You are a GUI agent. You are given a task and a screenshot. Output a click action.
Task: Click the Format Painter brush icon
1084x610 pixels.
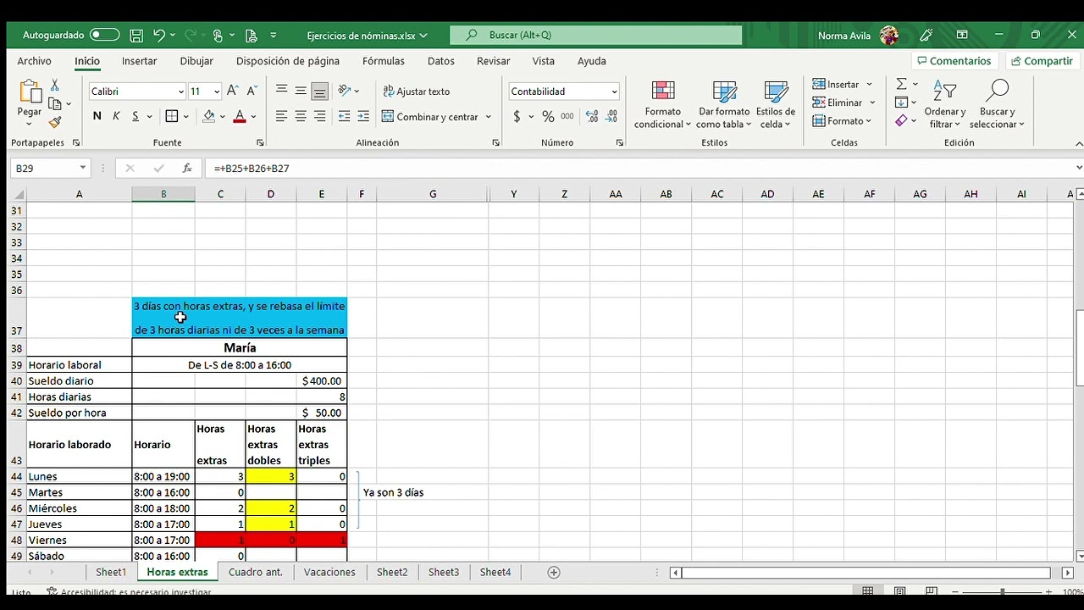click(x=55, y=123)
